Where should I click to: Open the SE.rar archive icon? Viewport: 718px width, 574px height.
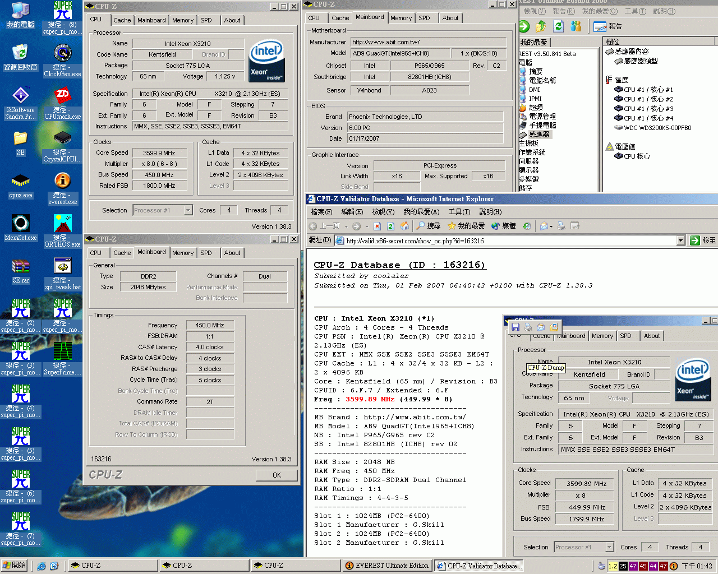click(x=20, y=271)
